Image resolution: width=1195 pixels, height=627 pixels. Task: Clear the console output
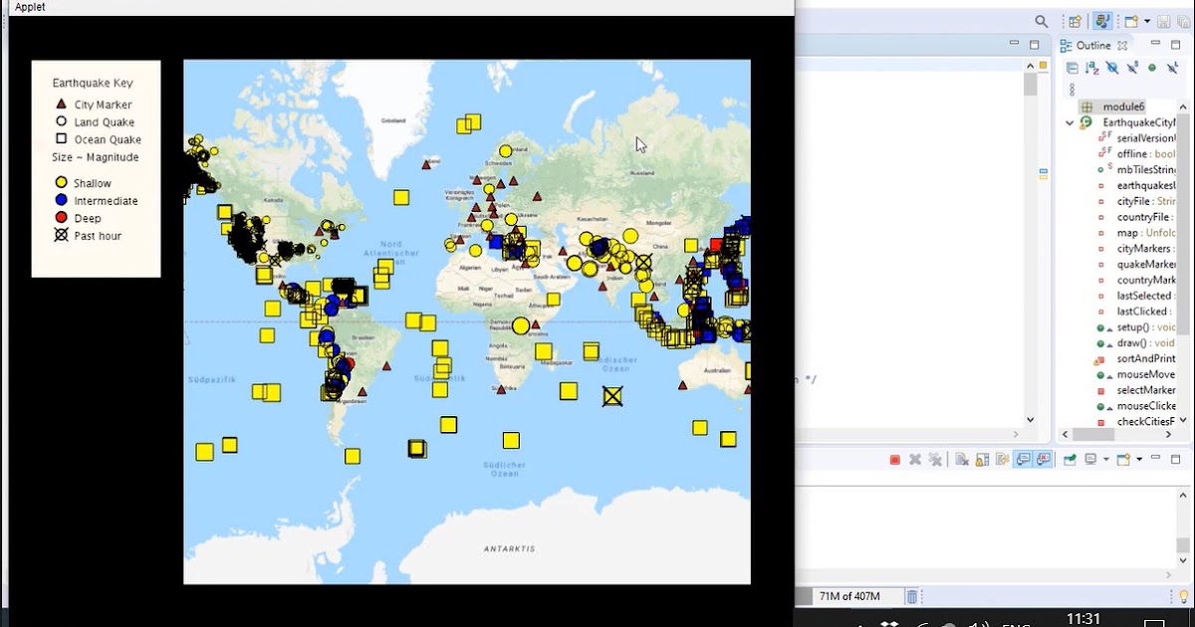coord(962,460)
